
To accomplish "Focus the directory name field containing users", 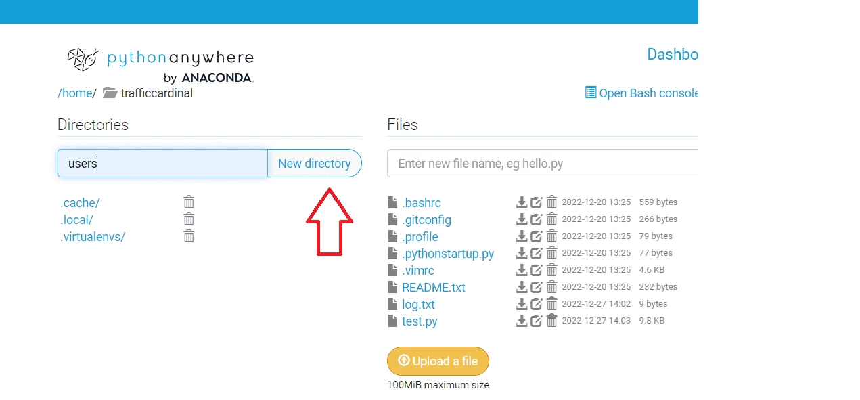I will click(162, 163).
